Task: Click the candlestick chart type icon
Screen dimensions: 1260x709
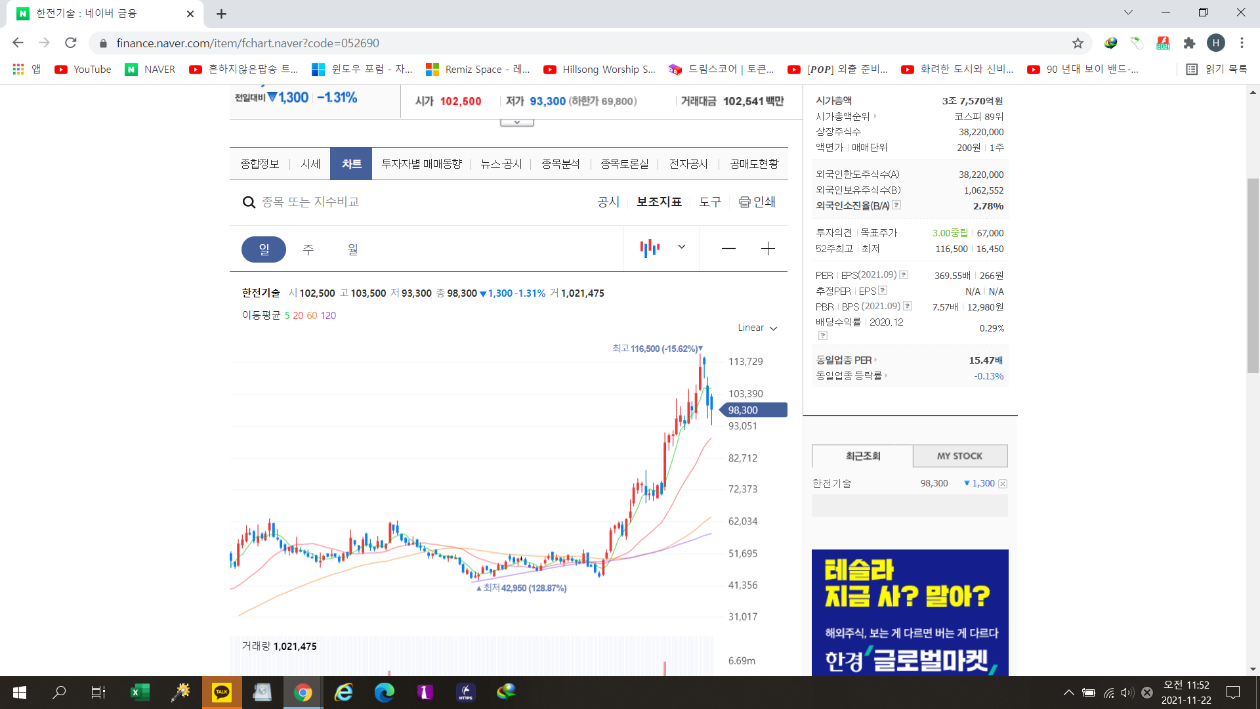Action: click(x=650, y=248)
